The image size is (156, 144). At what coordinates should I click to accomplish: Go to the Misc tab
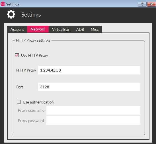click(x=95, y=29)
